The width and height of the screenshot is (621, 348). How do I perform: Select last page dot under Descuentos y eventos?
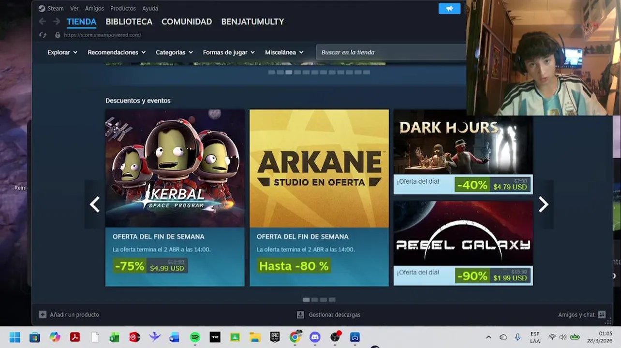(x=332, y=300)
